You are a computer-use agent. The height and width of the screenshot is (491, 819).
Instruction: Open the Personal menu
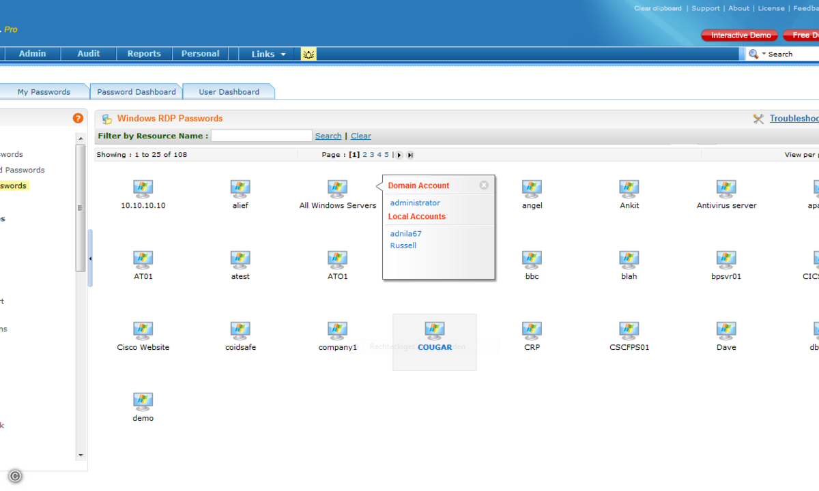coord(200,54)
